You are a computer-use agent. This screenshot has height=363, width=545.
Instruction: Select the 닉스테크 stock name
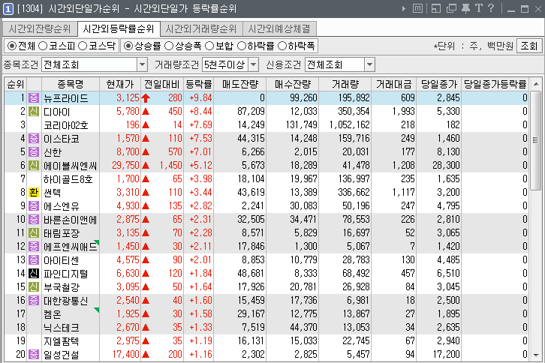(x=62, y=328)
